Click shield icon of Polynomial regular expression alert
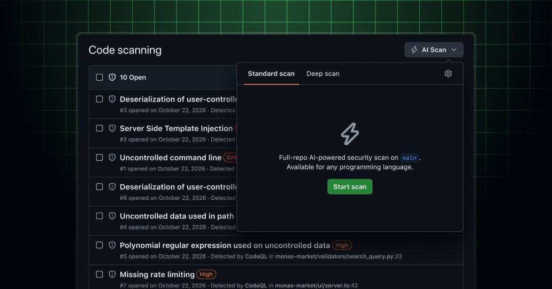Screen dimensions: 552x289 coord(112,245)
